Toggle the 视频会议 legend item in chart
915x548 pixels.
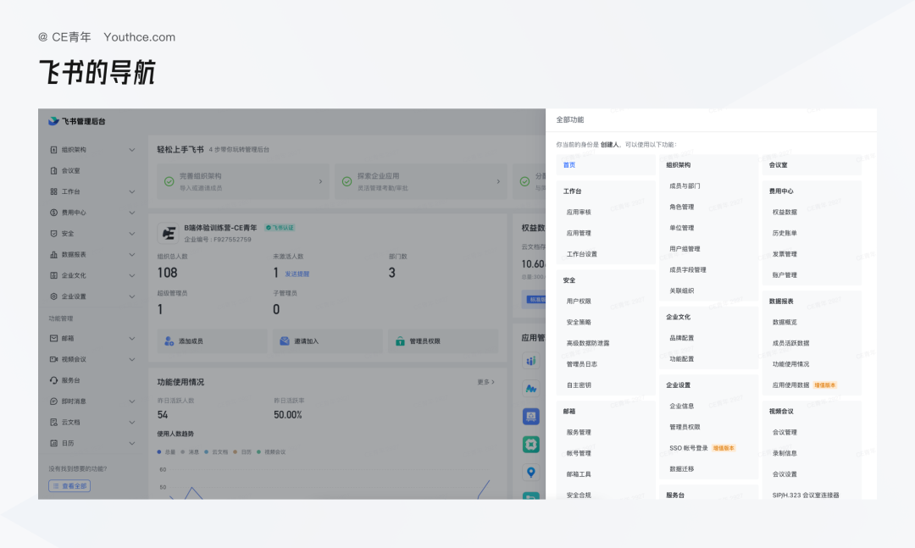tap(271, 452)
